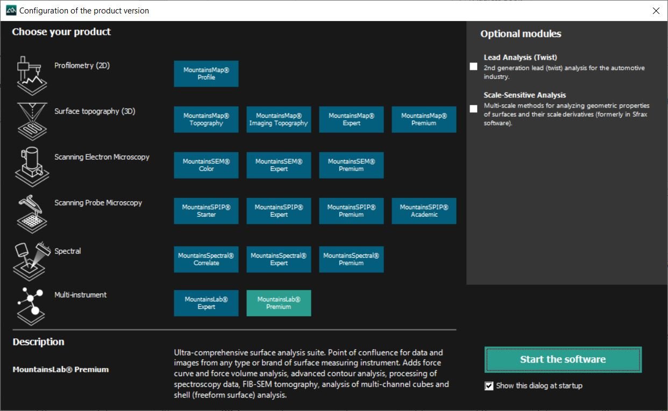This screenshot has width=668, height=411.
Task: Click the Surface topography (3D) label
Action: coord(95,111)
